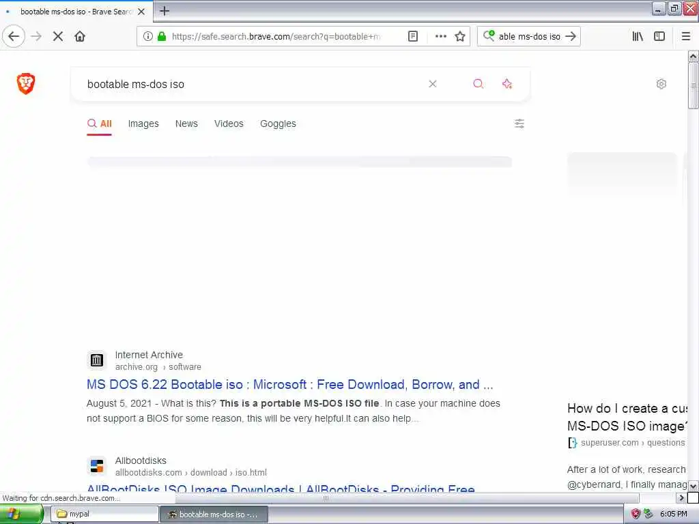The width and height of the screenshot is (699, 524).
Task: Click the forward navigation arrow
Action: point(36,37)
